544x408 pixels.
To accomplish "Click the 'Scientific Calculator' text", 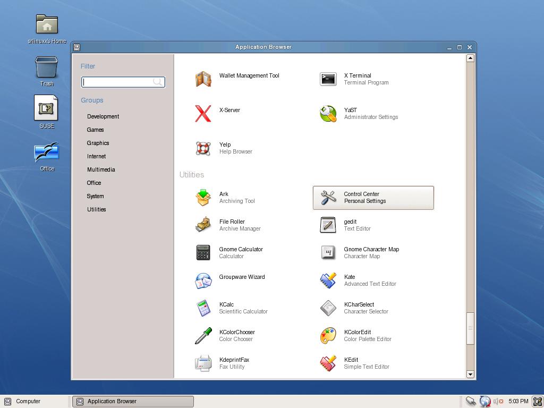I will click(x=243, y=311).
